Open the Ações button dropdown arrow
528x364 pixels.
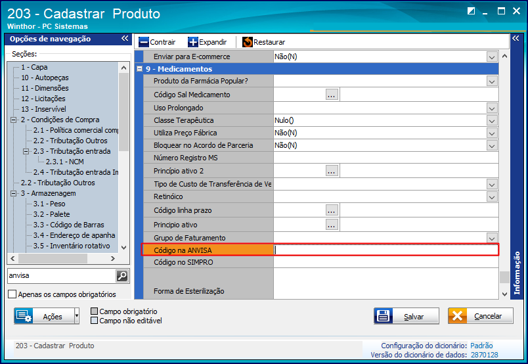(x=77, y=316)
